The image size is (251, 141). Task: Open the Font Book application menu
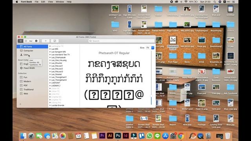pos(26,2)
